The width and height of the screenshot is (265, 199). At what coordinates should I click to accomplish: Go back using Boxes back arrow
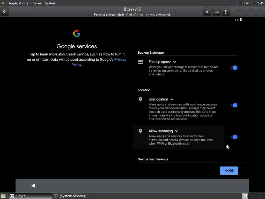pyautogui.click(x=4, y=11)
